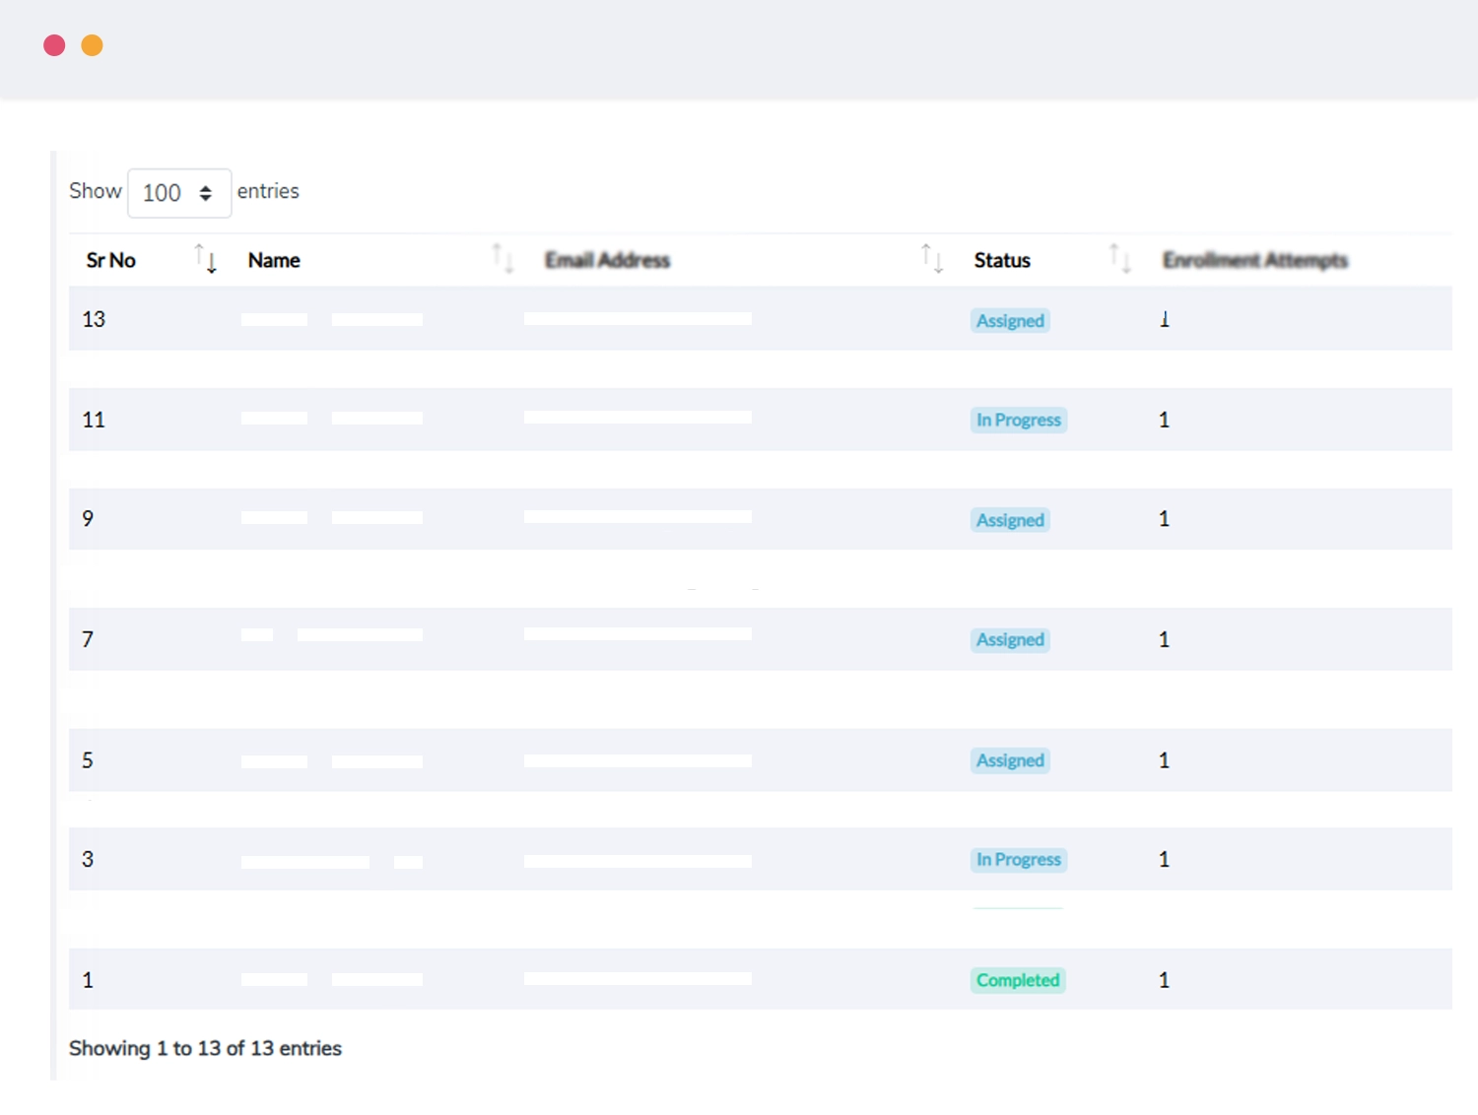Click the In Progress badge in row 3
1478x1115 pixels.
click(x=1018, y=860)
